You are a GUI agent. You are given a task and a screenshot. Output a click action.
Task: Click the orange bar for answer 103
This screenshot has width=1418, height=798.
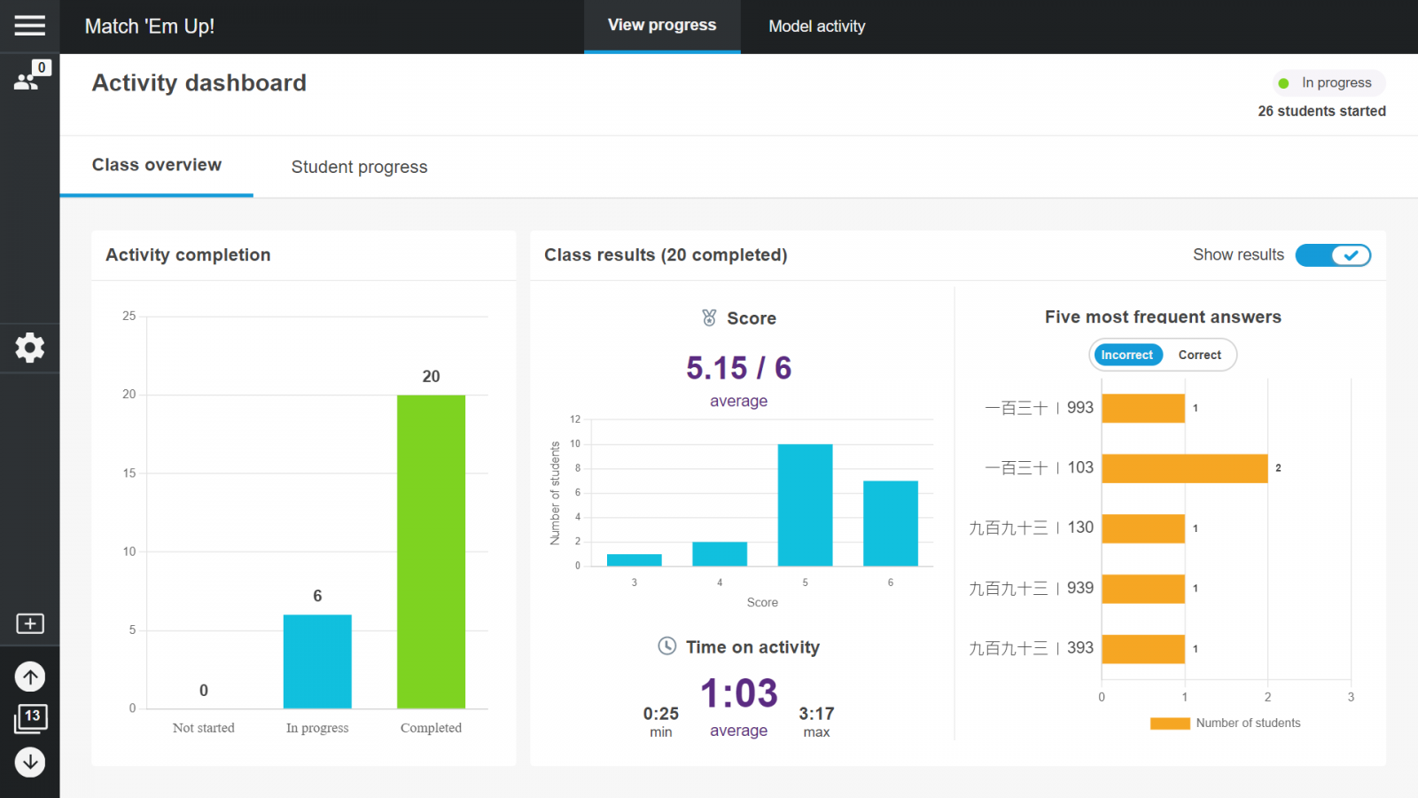click(x=1184, y=468)
